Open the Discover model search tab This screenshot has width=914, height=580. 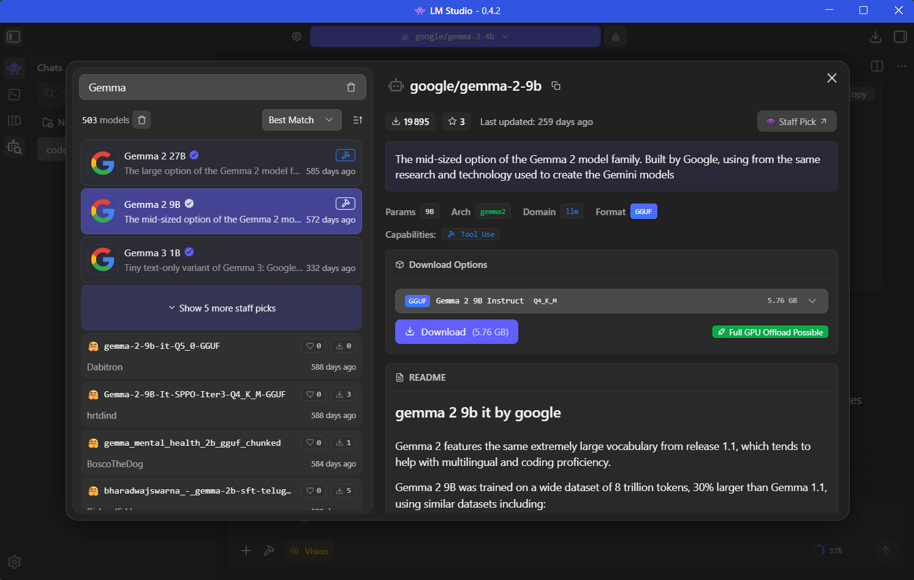coord(14,147)
